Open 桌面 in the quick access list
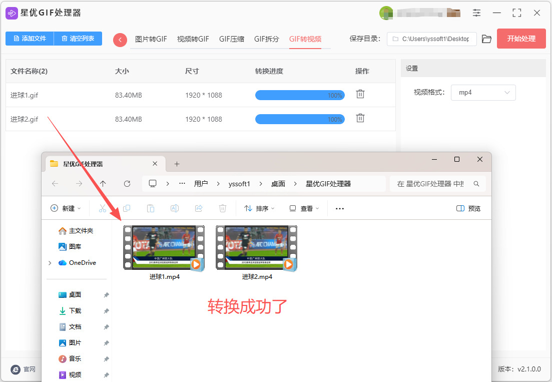The width and height of the screenshot is (552, 382). 70,295
